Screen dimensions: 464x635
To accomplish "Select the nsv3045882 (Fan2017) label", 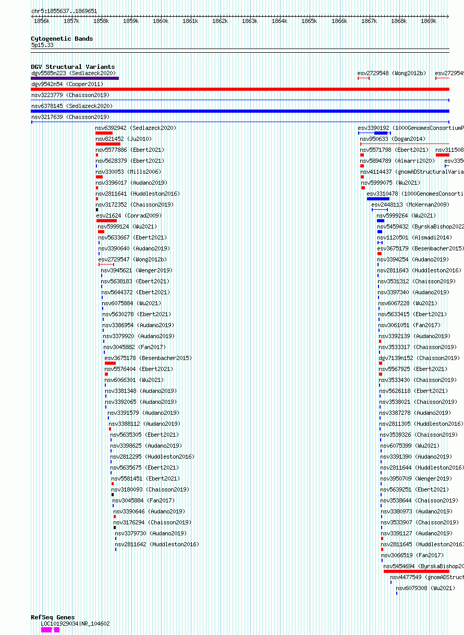I will [135, 347].
